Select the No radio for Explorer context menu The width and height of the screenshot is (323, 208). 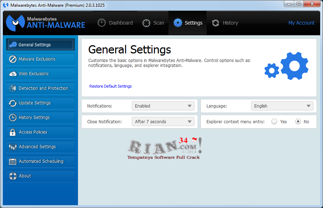(298, 121)
